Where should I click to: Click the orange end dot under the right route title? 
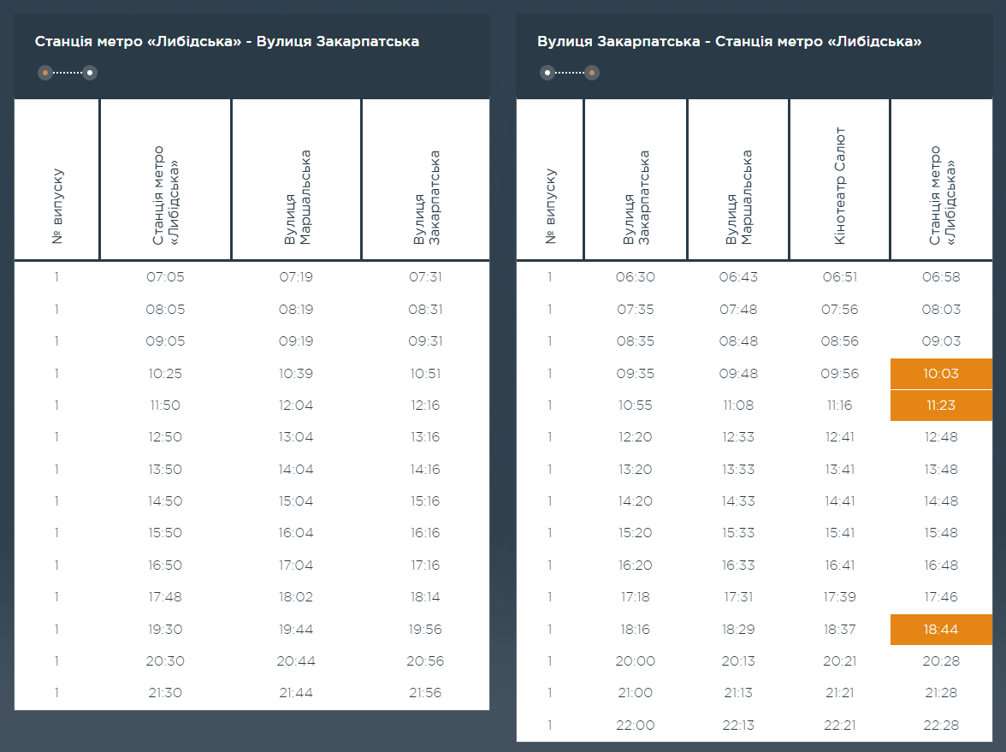coord(592,73)
